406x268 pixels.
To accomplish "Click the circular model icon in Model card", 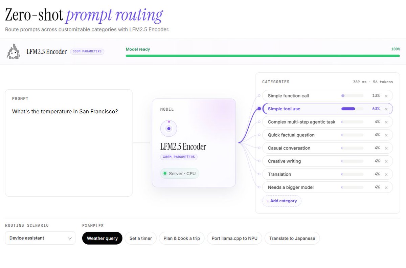I will (168, 129).
